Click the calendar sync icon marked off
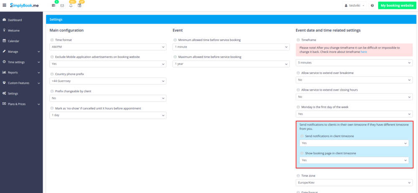The height and width of the screenshot is (193, 418). pyautogui.click(x=79, y=6)
